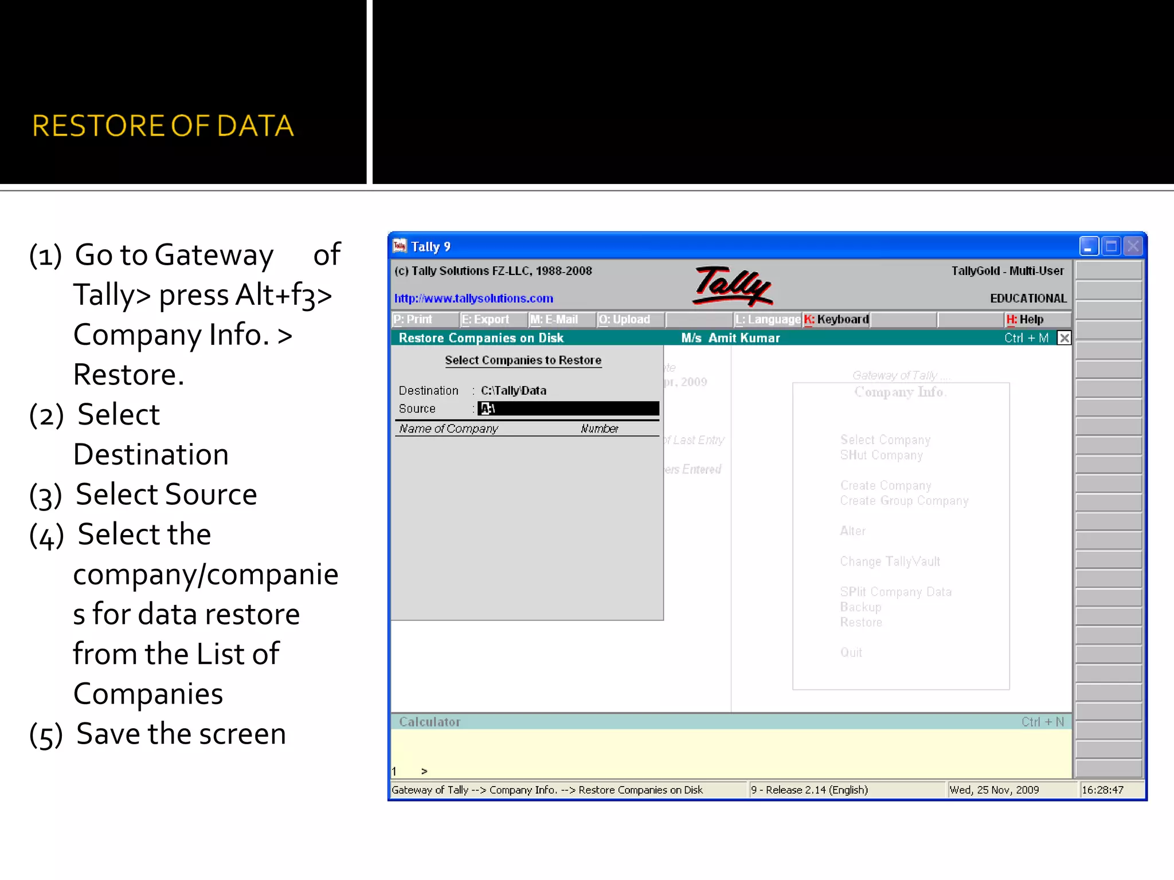Click the Company Info. menu title
Screen dimensions: 1174x880
(900, 392)
